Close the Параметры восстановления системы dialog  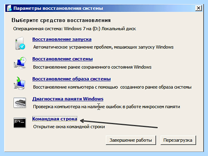pyautogui.click(x=199, y=8)
